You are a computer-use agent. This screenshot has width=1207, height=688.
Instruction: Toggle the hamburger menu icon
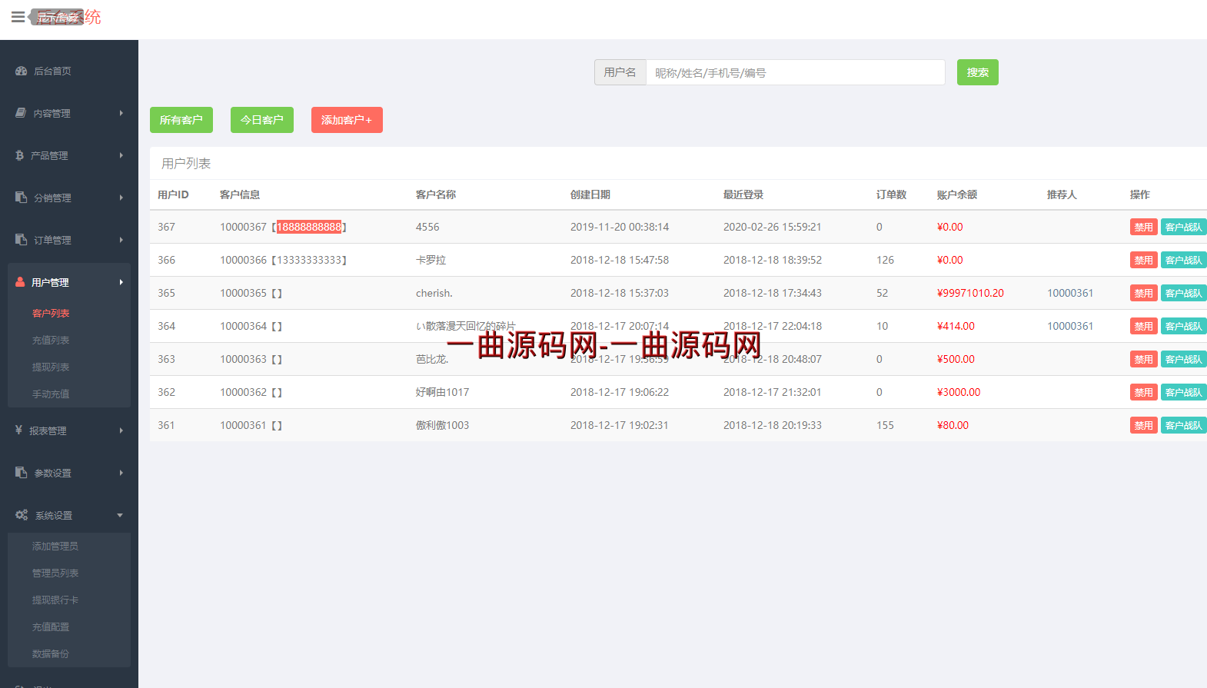pyautogui.click(x=18, y=17)
